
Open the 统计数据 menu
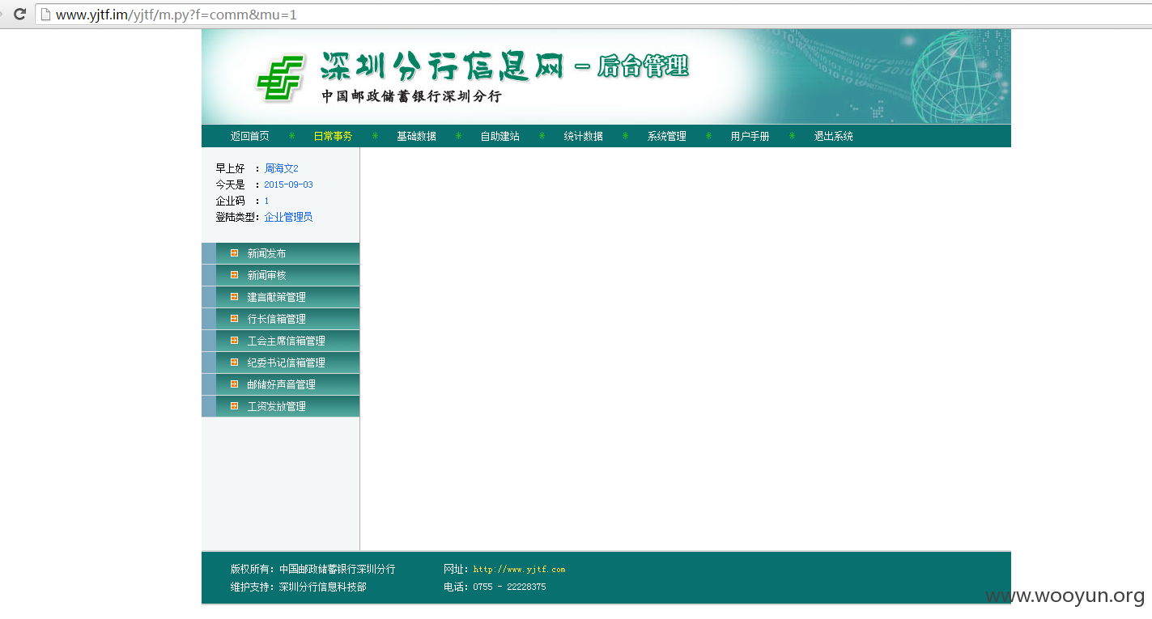click(583, 136)
